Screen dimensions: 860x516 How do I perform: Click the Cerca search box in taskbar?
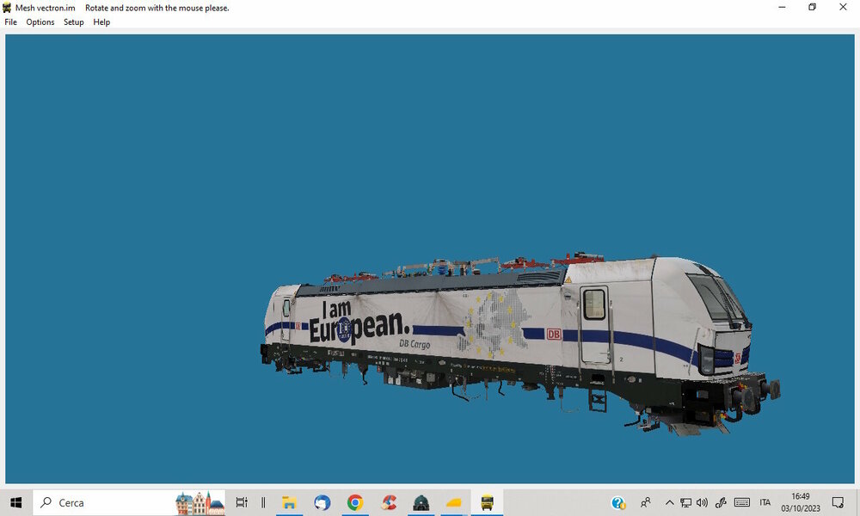tap(130, 502)
